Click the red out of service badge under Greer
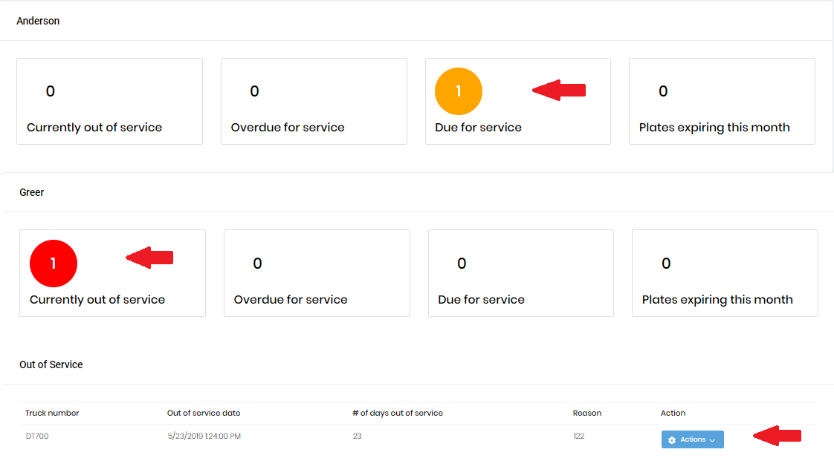Viewport: 834px width, 458px height. pyautogui.click(x=54, y=264)
